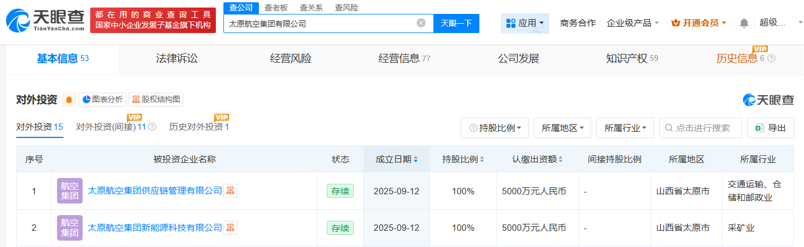Click the 点击进行搜索 table search field
Screen dimensions: 804x247
coord(700,128)
